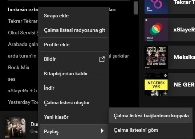
Task: Open the Meksika Açmazı album cover
Action: 156,57
